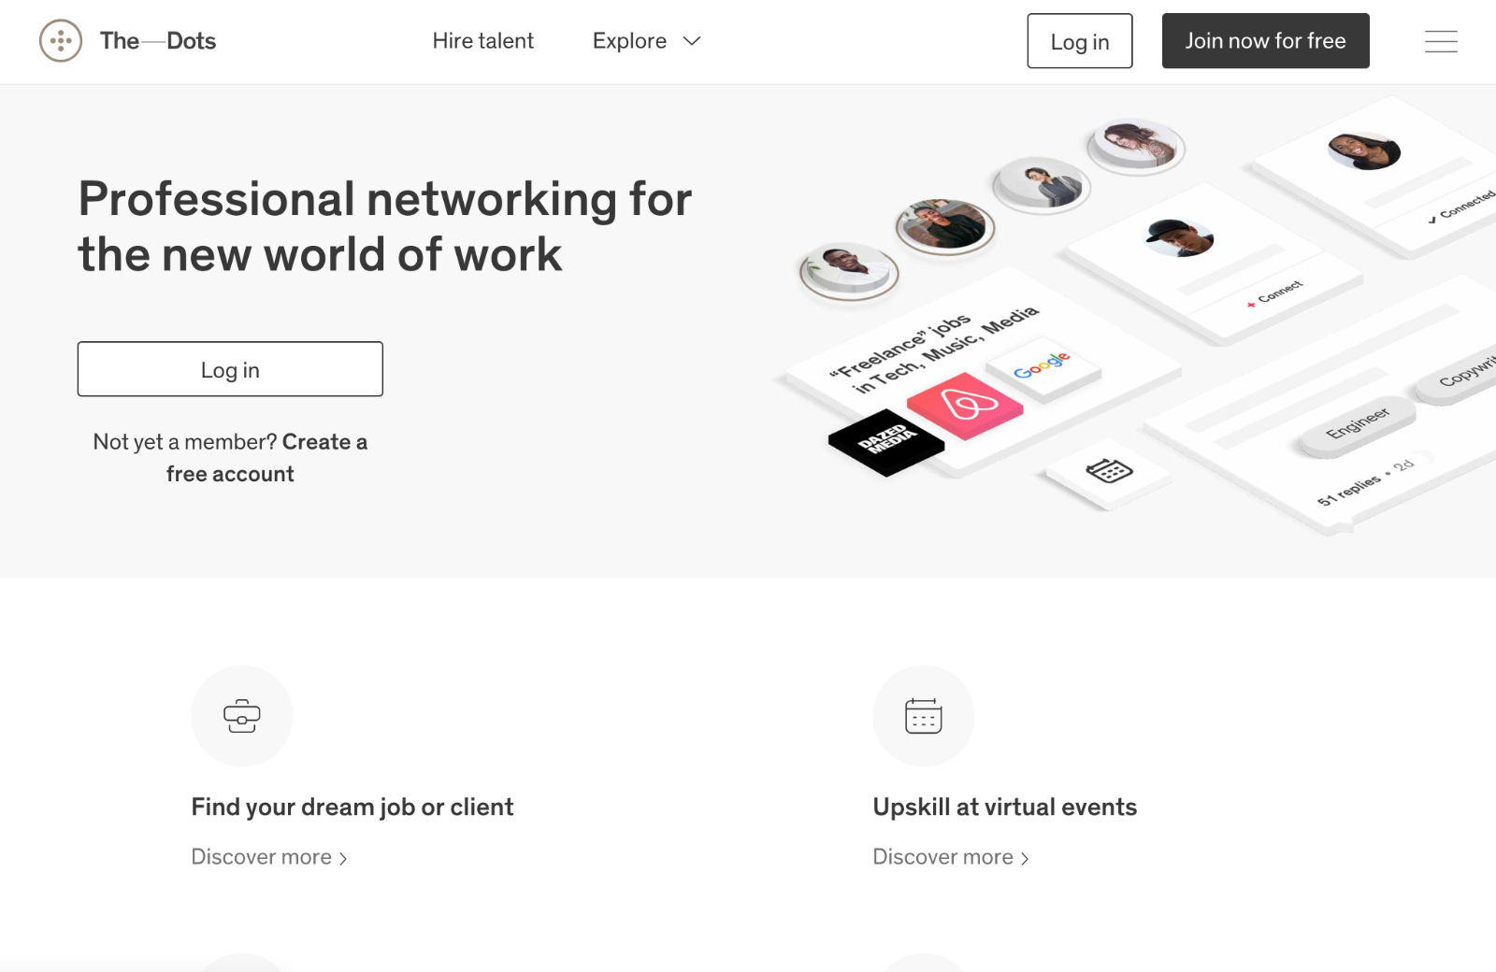The image size is (1496, 972).
Task: Click Join now for free button
Action: 1266,41
